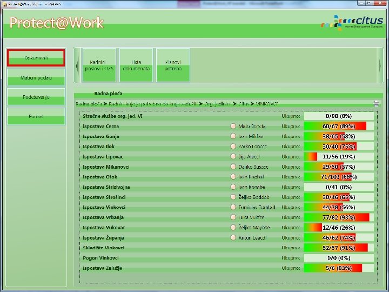The image size is (389, 292).
Task: Navigate to Org. jedinice breadcrumb
Action: point(218,104)
